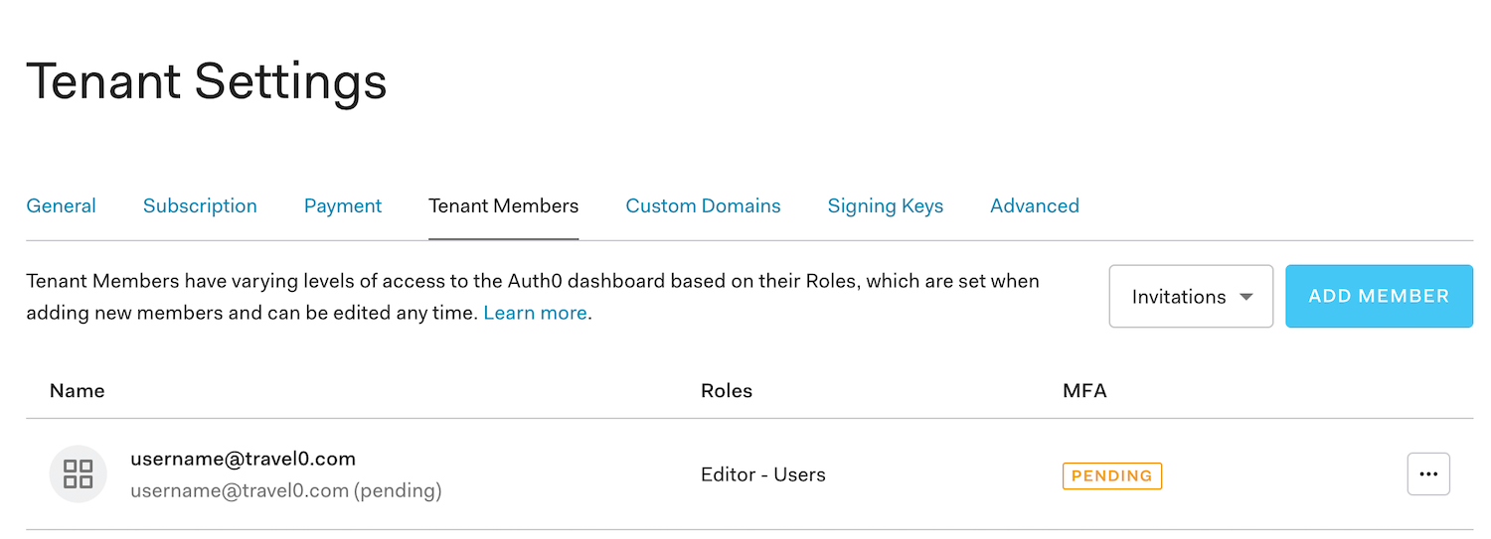Click the Name column header

click(77, 390)
